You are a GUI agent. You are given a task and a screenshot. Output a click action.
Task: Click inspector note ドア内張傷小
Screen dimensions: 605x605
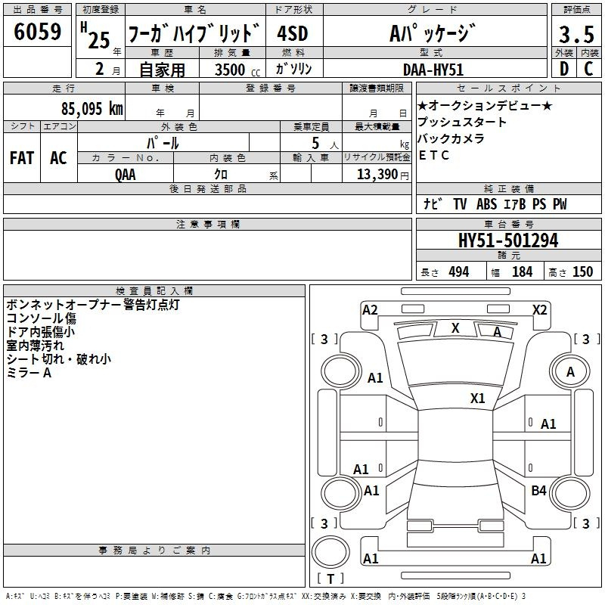[41, 332]
